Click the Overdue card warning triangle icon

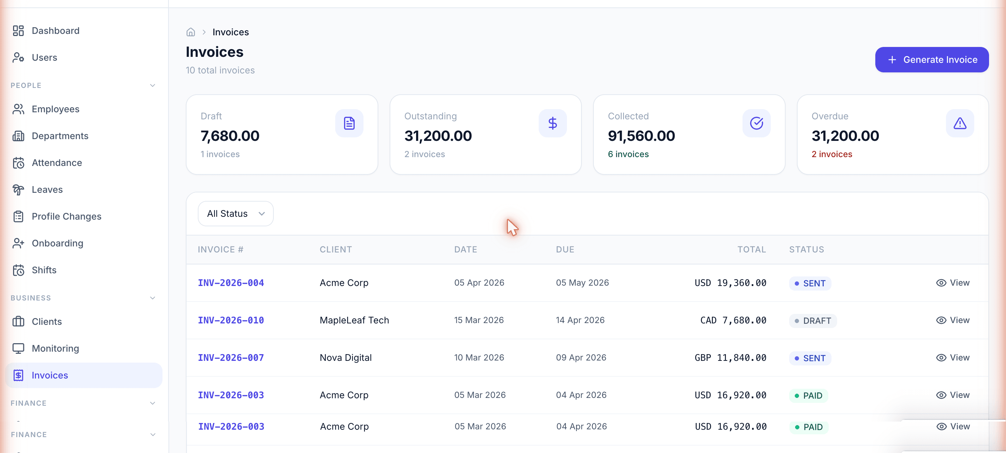[x=960, y=124]
